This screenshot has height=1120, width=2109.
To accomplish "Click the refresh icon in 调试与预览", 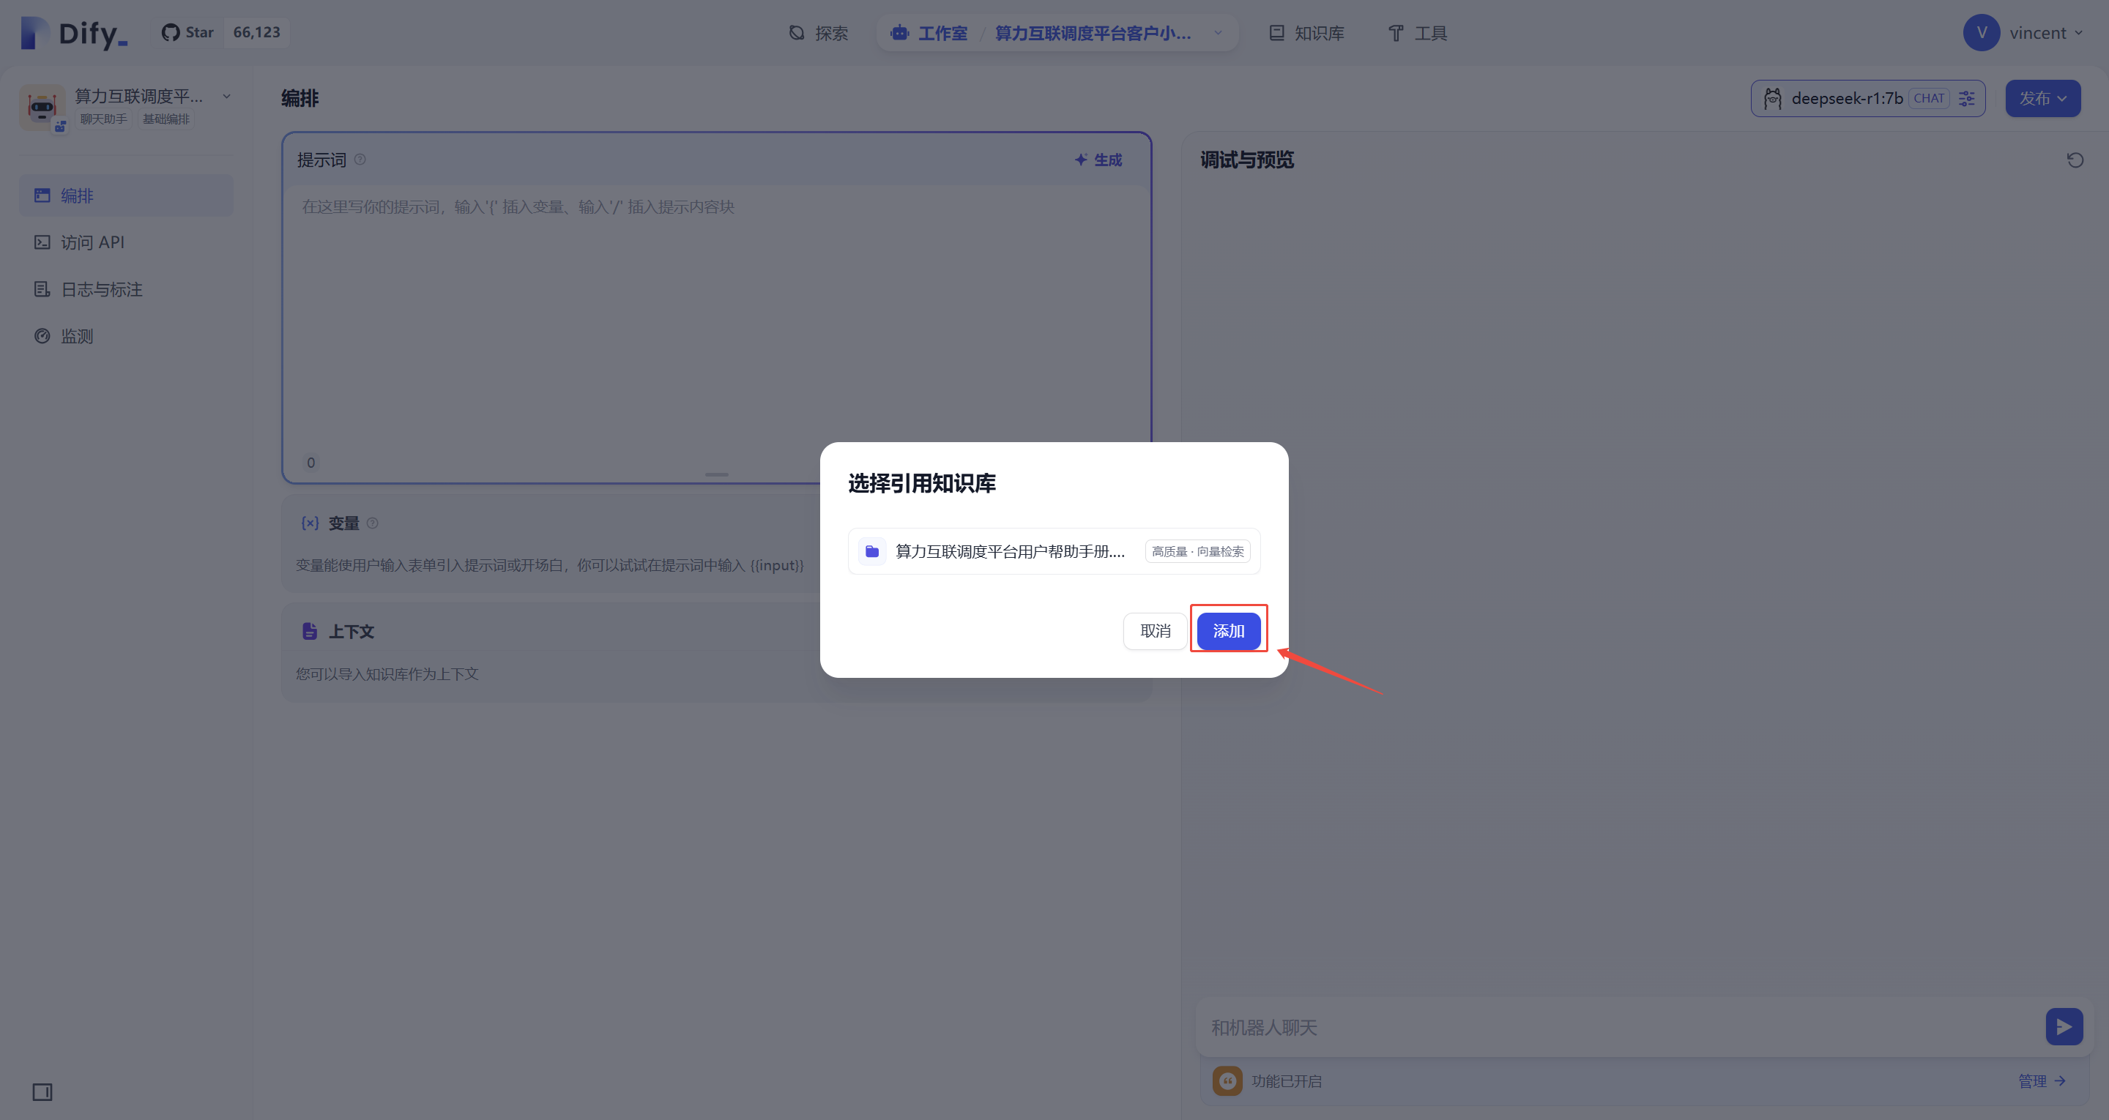I will click(2075, 160).
